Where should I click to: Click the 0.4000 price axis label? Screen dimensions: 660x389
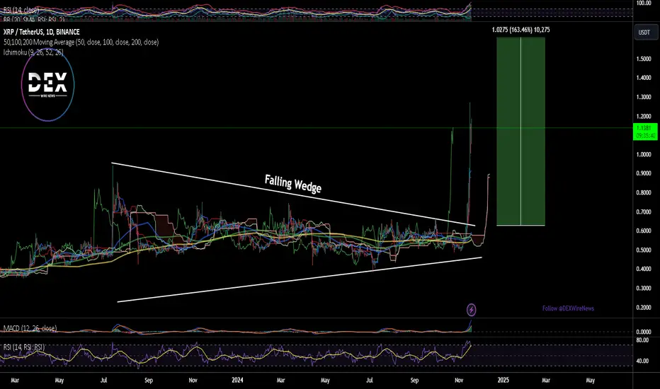[x=644, y=269]
